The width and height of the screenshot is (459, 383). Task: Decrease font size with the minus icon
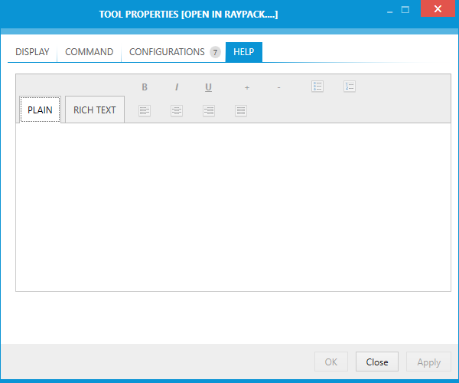click(278, 87)
